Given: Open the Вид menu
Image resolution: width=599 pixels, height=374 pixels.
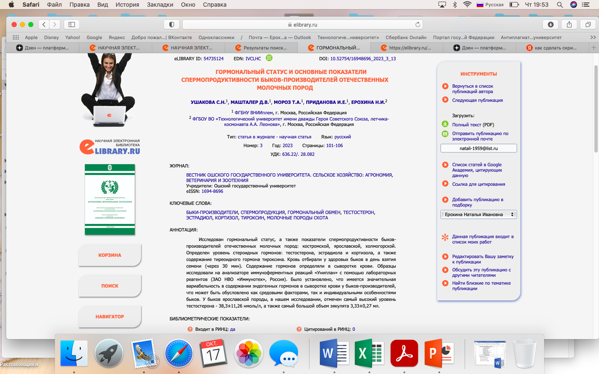Looking at the screenshot, I should (102, 5).
